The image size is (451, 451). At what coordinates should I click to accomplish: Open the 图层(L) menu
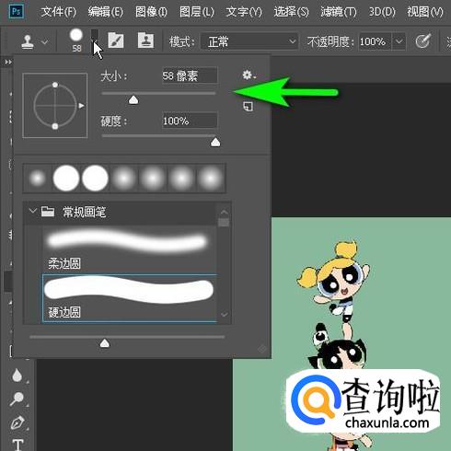197,12
